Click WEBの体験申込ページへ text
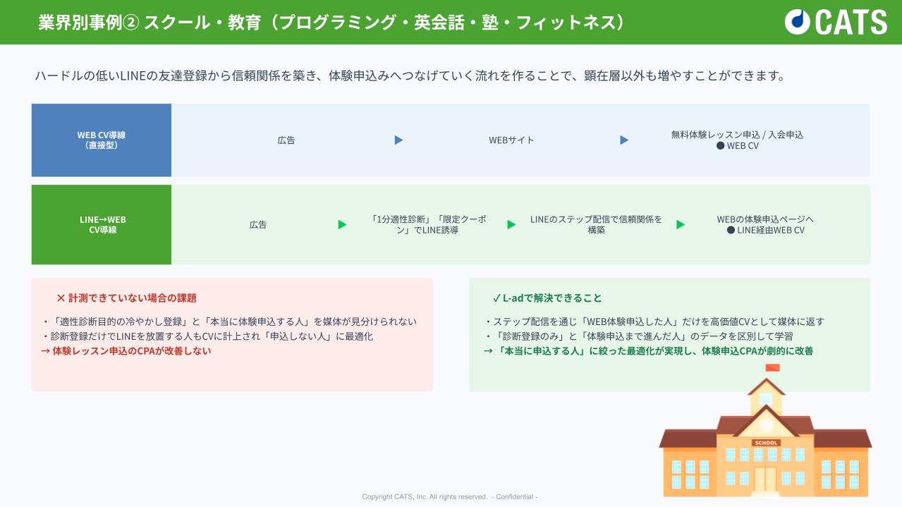The width and height of the screenshot is (902, 507). click(x=765, y=219)
